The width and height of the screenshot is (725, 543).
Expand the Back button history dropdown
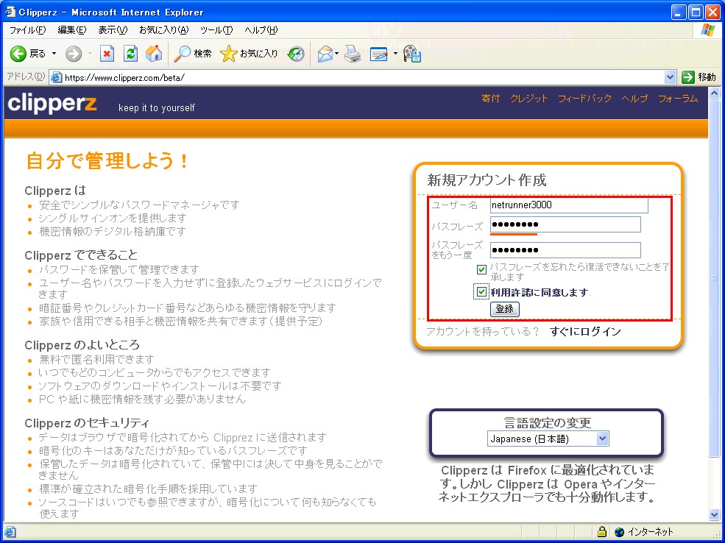(x=54, y=54)
